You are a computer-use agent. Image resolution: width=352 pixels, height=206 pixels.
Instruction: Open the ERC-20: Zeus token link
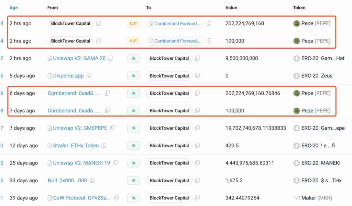[317, 76]
